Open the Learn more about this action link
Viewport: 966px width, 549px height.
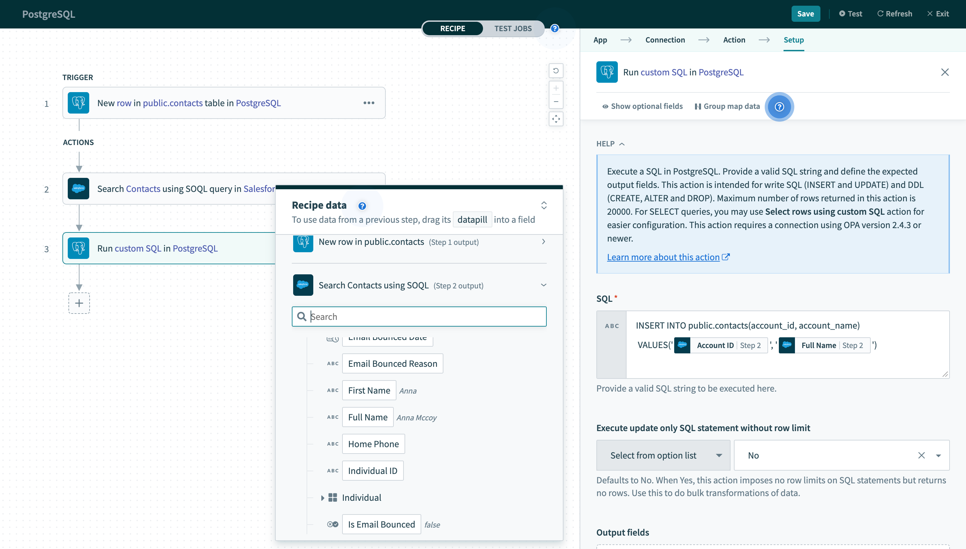(663, 257)
